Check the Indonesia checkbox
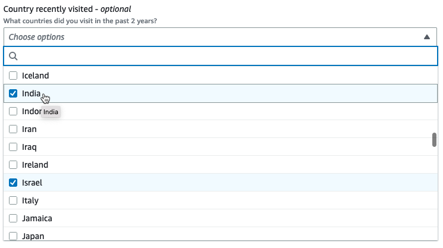Image resolution: width=443 pixels, height=248 pixels. (x=13, y=111)
